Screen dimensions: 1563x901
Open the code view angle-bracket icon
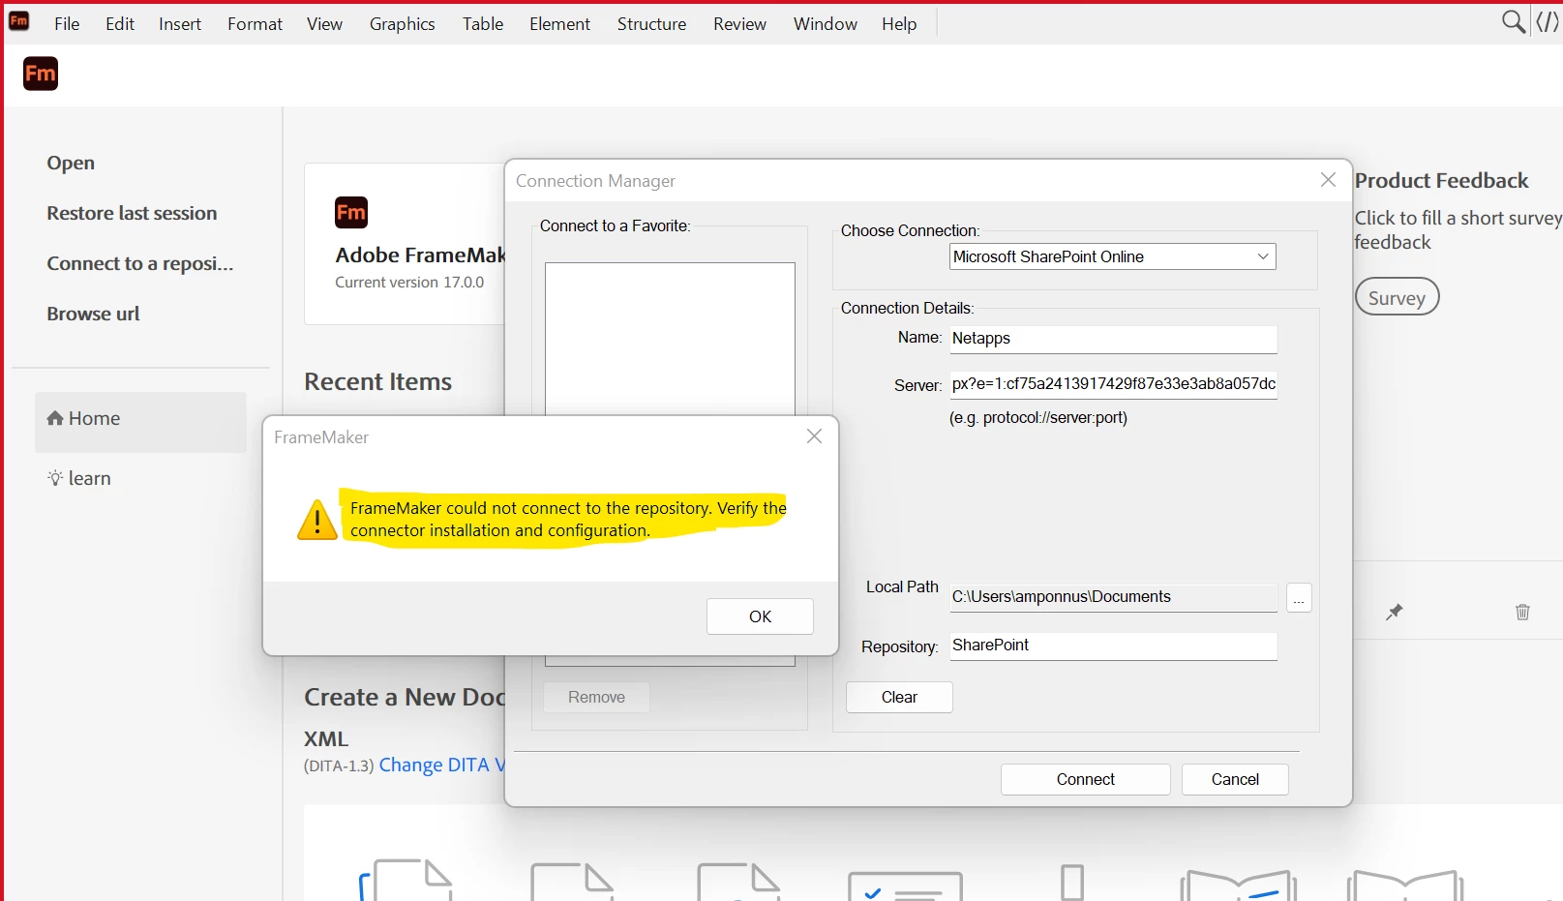click(1548, 22)
